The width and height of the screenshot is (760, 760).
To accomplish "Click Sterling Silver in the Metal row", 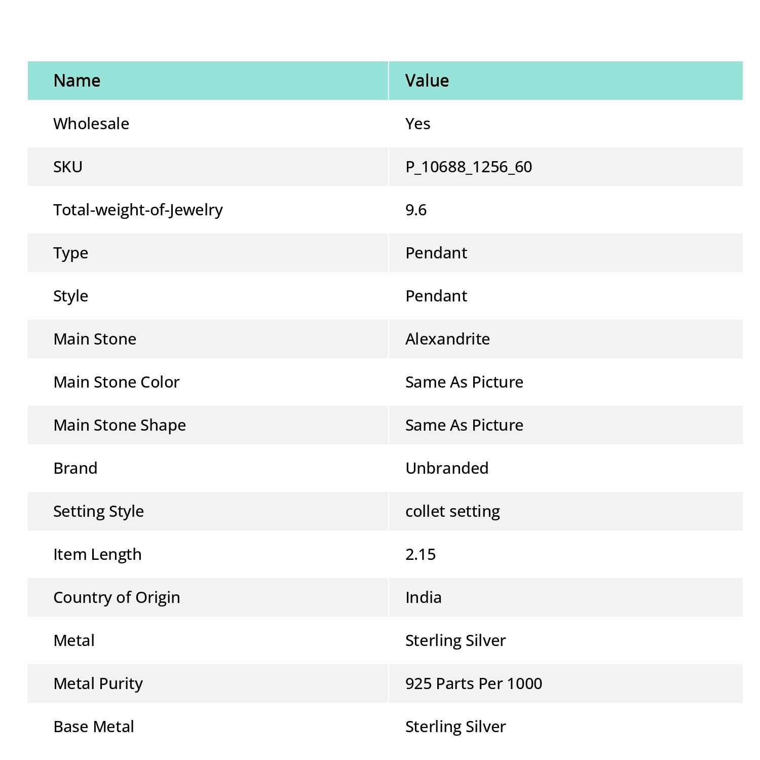I will coord(455,640).
